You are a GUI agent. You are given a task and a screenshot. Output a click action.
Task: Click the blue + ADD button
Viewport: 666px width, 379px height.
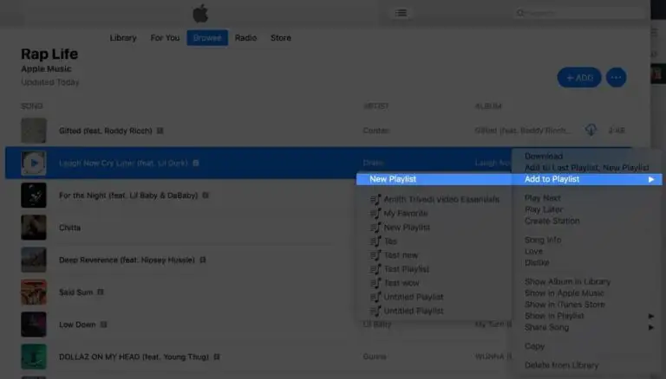click(x=579, y=78)
